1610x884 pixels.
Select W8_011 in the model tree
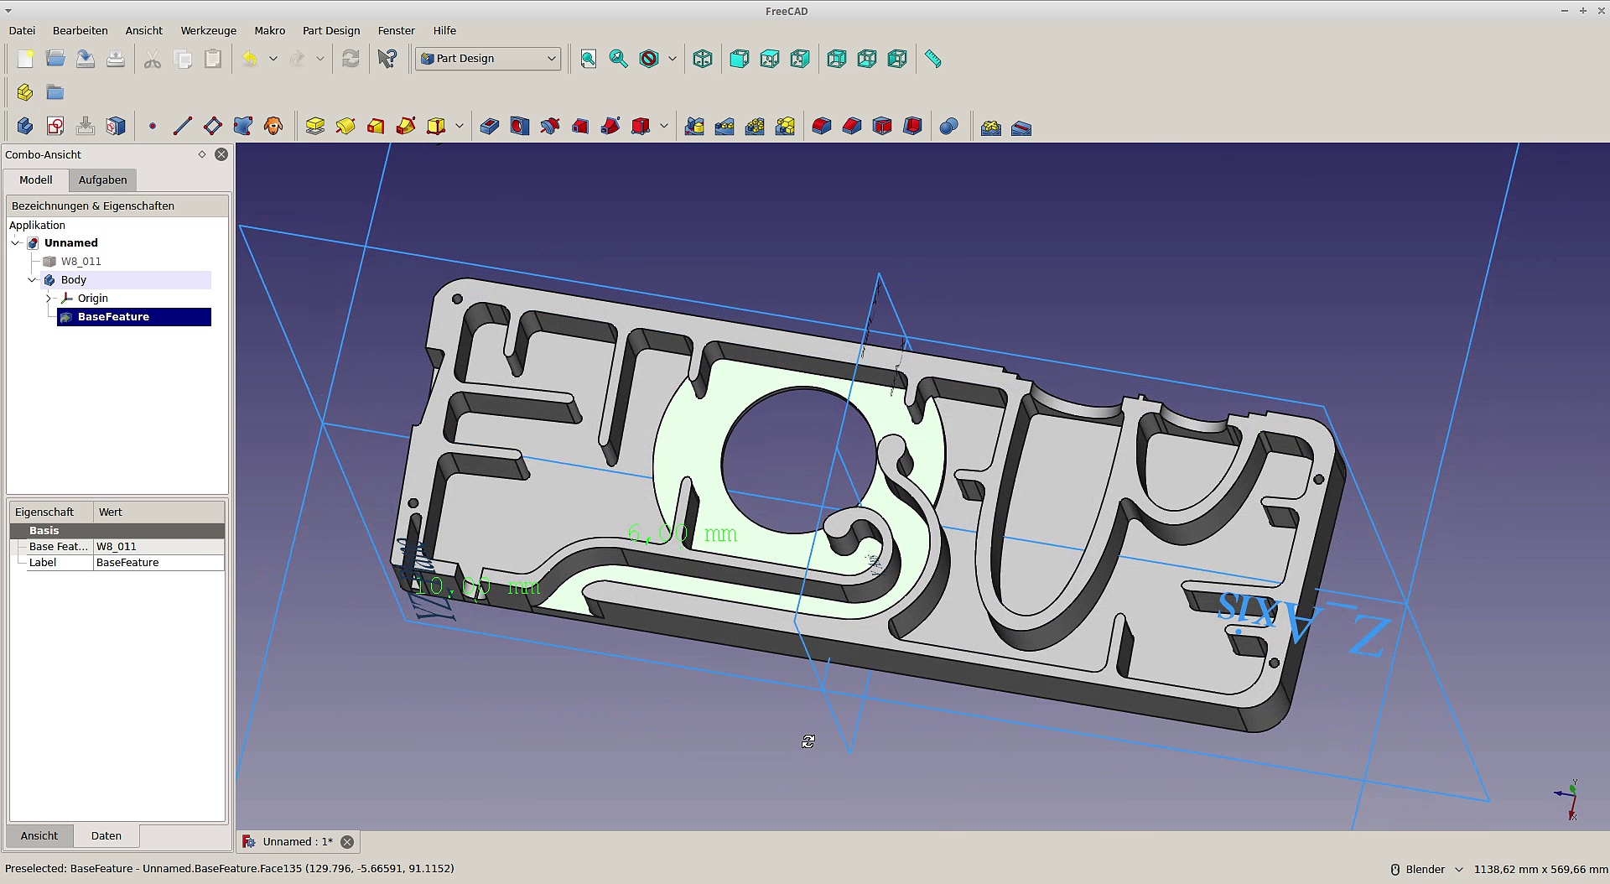coord(80,262)
